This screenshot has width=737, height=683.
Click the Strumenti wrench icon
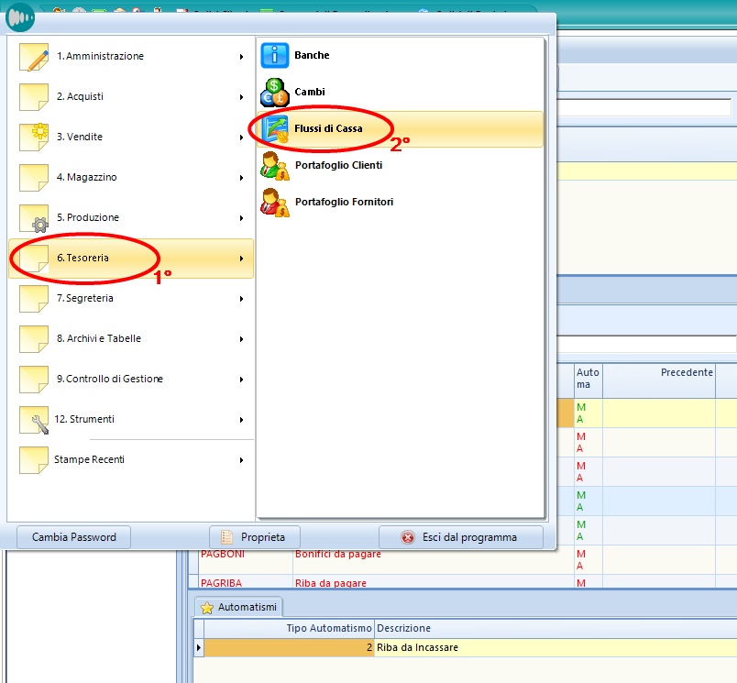coord(34,420)
